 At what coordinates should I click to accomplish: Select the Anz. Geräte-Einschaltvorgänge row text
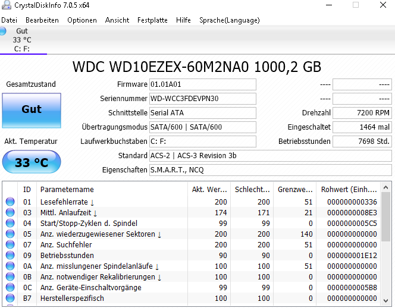(90, 288)
